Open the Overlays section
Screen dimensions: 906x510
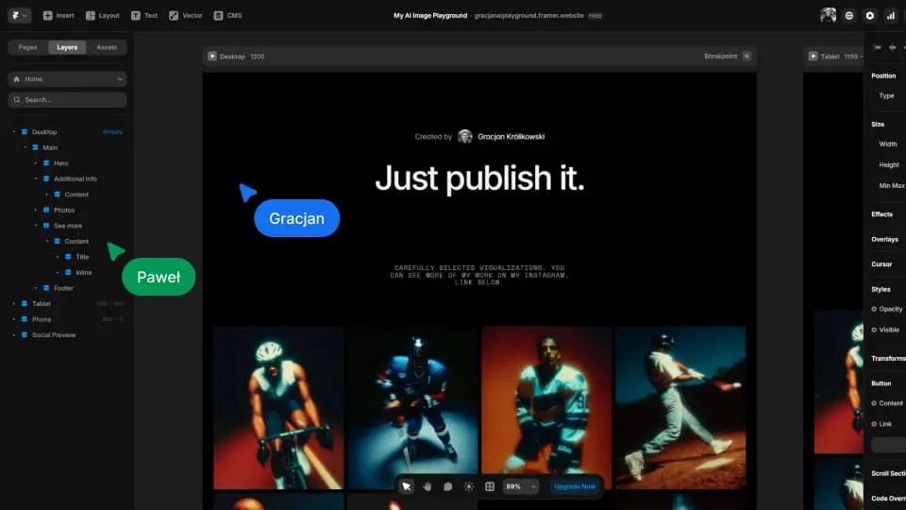[x=884, y=239]
